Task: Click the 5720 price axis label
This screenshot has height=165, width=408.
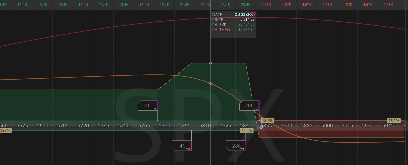Action: 83,126
